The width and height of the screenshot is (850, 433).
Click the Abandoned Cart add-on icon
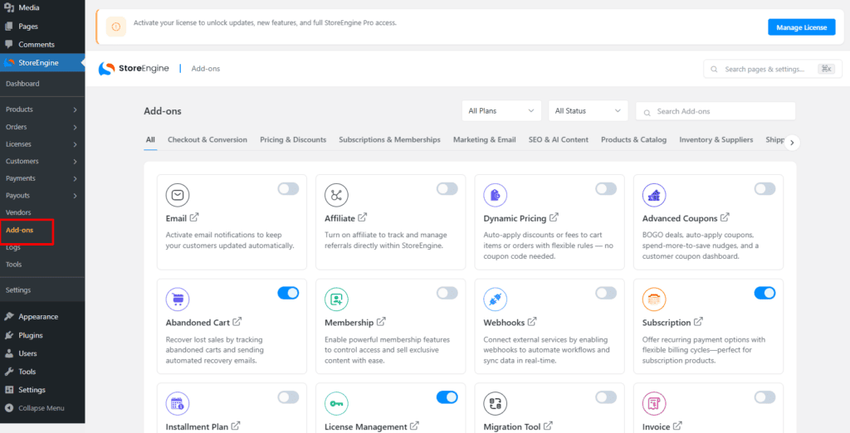click(178, 299)
